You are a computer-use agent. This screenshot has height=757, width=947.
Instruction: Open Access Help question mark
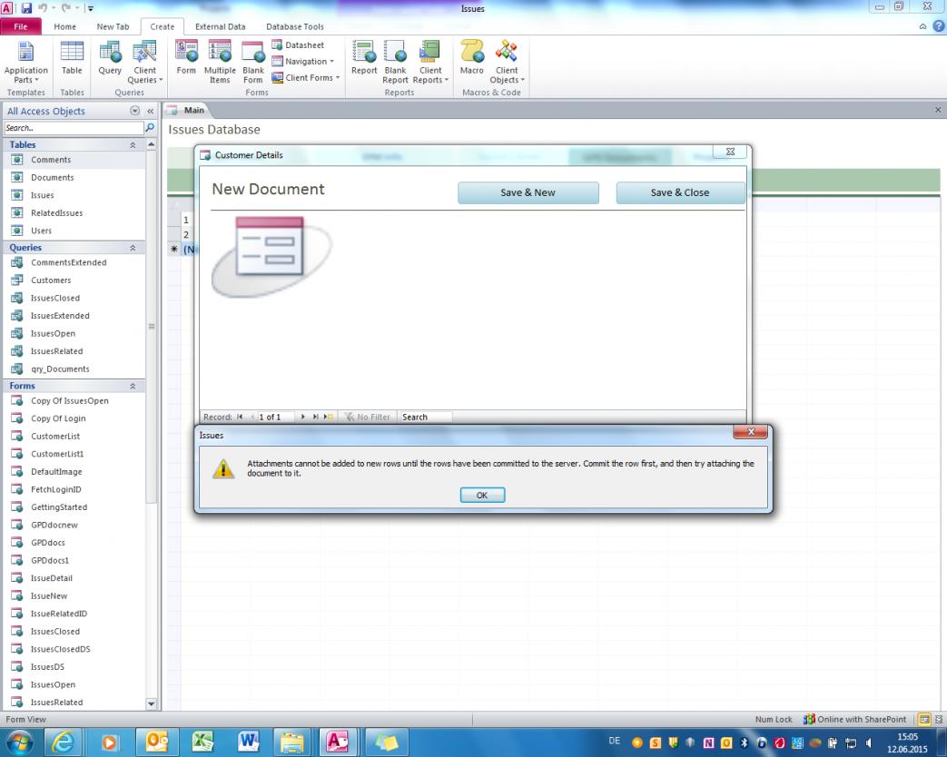coord(939,26)
